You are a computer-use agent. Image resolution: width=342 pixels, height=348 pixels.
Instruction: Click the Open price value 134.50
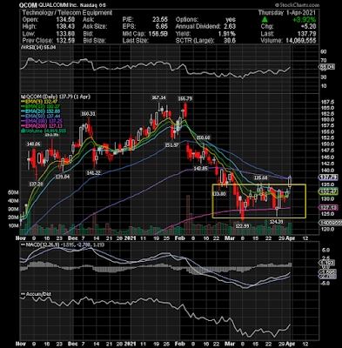65,19
